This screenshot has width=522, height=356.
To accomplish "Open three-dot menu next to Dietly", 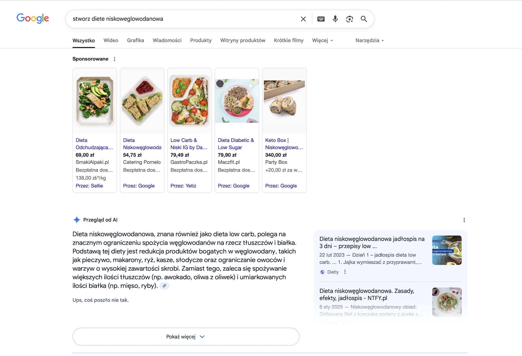I will (x=345, y=272).
